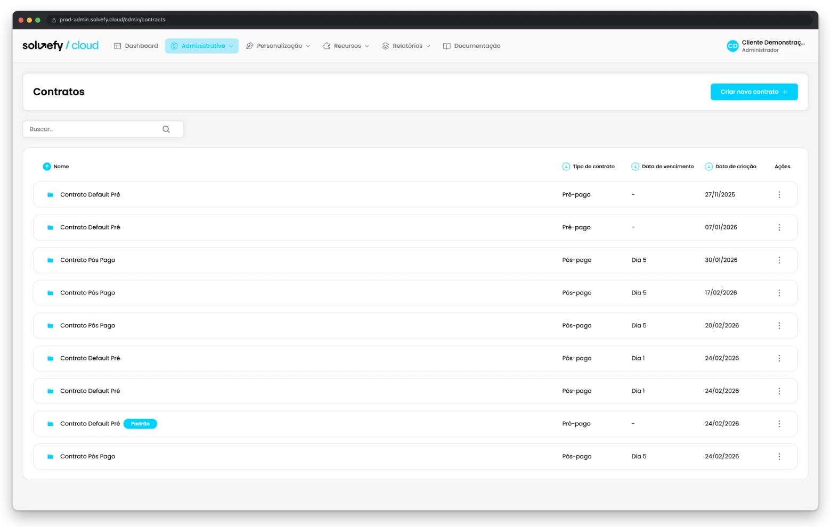This screenshot has height=527, width=831.
Task: Expand the Administrativo dropdown menu
Action: coord(202,46)
